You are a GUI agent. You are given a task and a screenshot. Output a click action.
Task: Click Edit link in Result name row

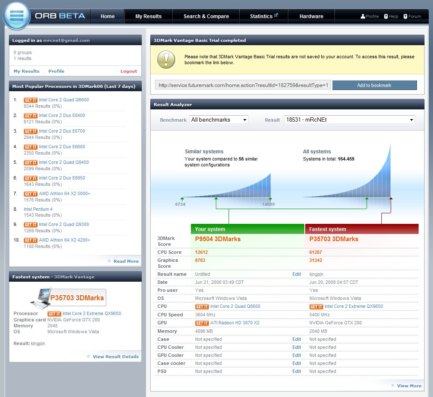point(297,274)
